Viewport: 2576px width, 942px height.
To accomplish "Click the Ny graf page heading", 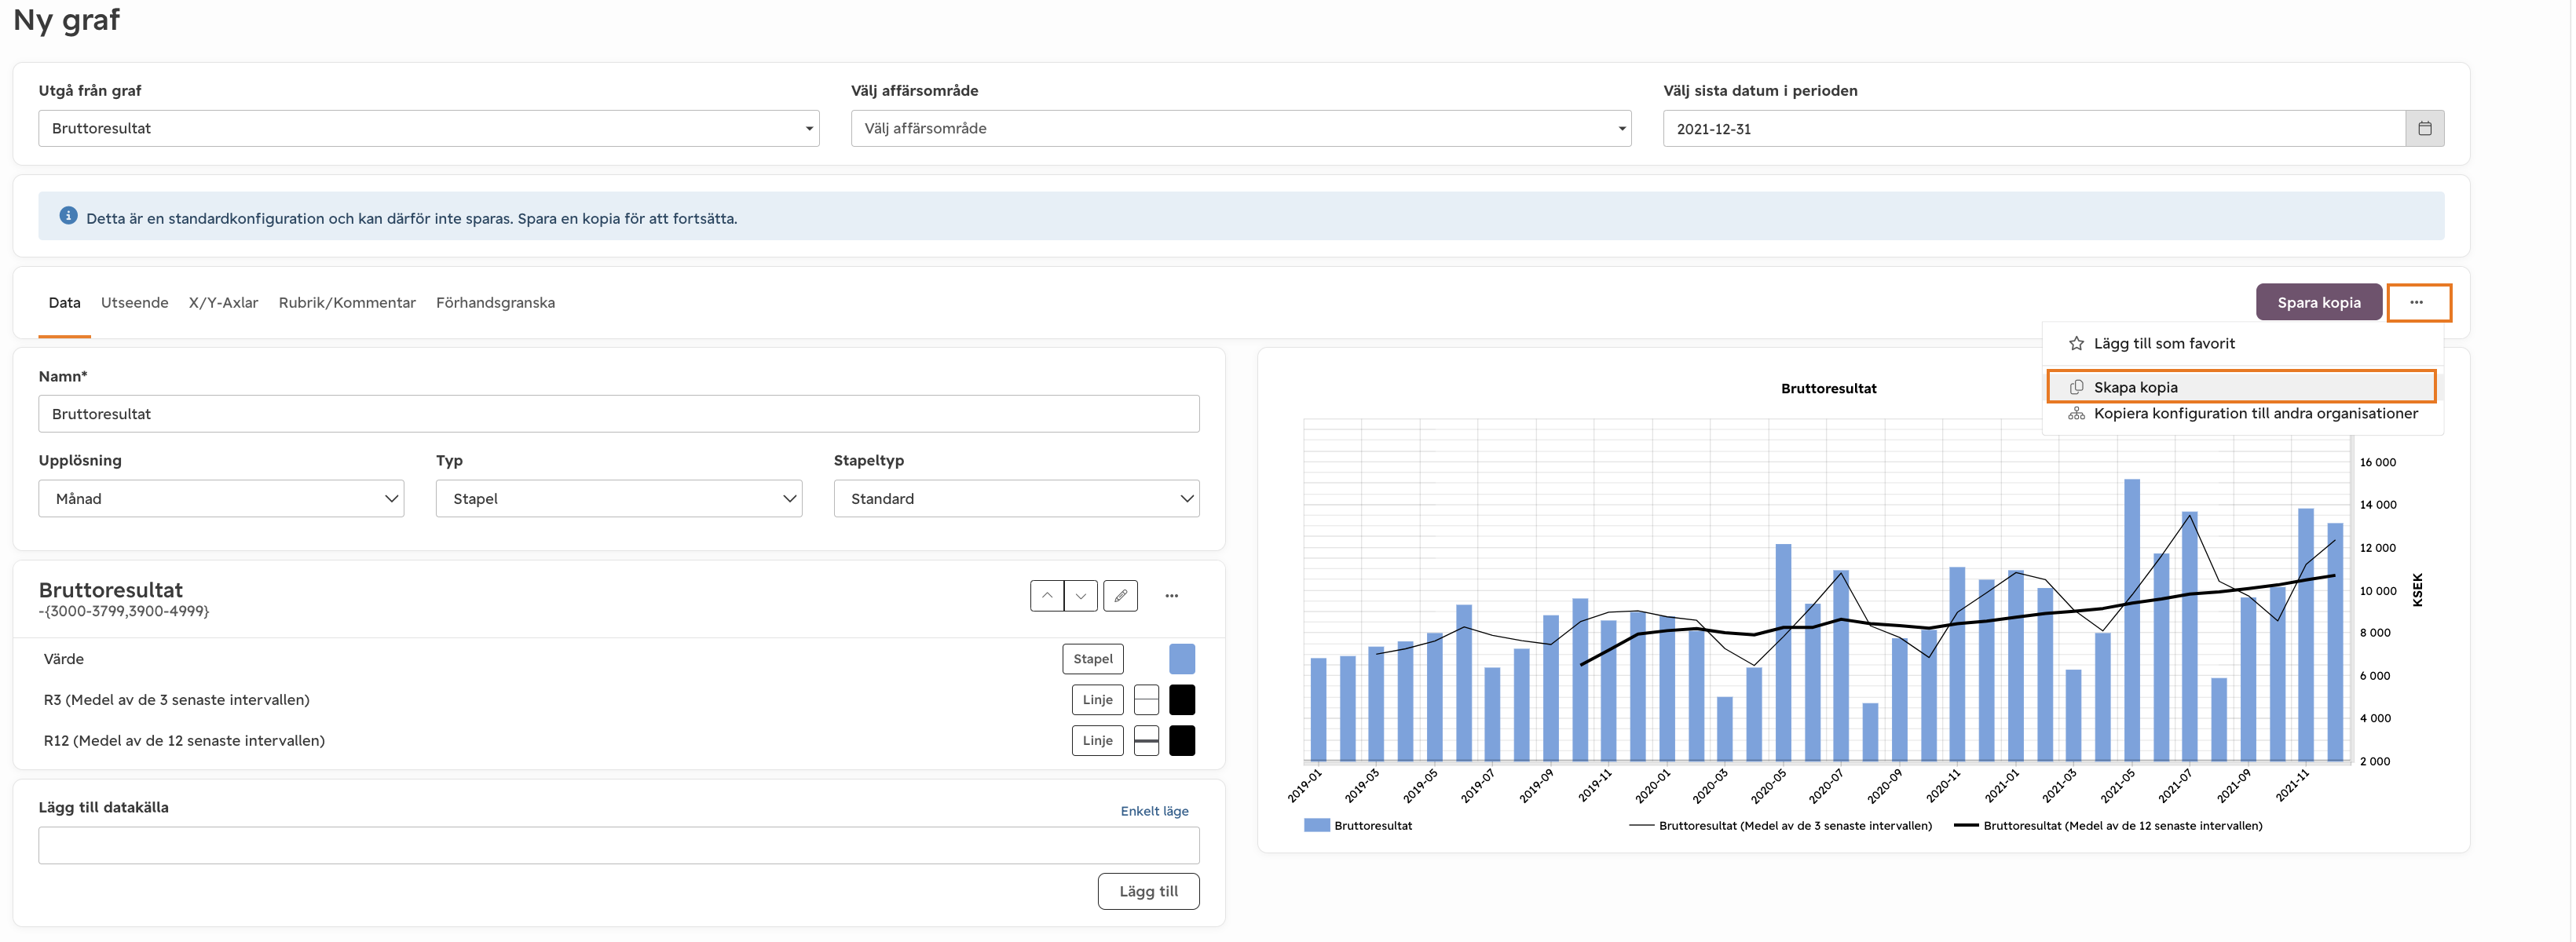I will pos(66,20).
